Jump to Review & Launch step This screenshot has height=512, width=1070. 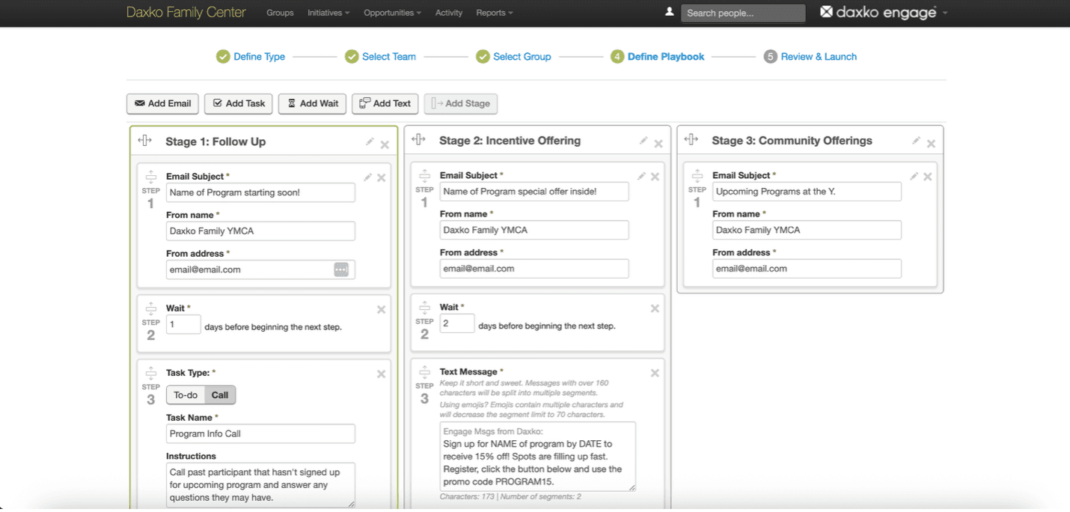(x=818, y=56)
